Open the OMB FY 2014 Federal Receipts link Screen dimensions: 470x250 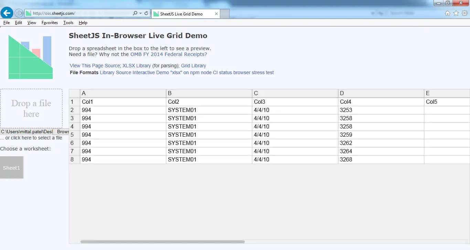coord(169,54)
